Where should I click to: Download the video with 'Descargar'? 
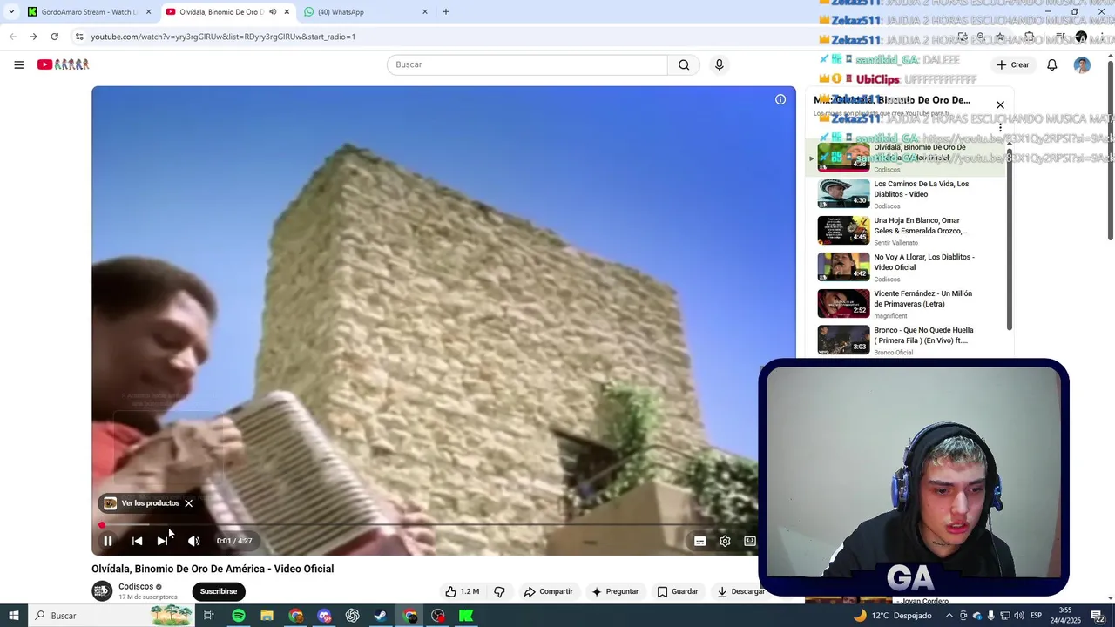tap(740, 591)
